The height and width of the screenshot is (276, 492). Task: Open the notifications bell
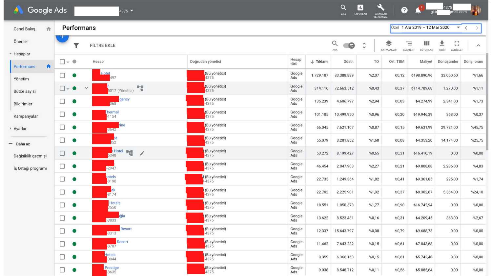(419, 10)
